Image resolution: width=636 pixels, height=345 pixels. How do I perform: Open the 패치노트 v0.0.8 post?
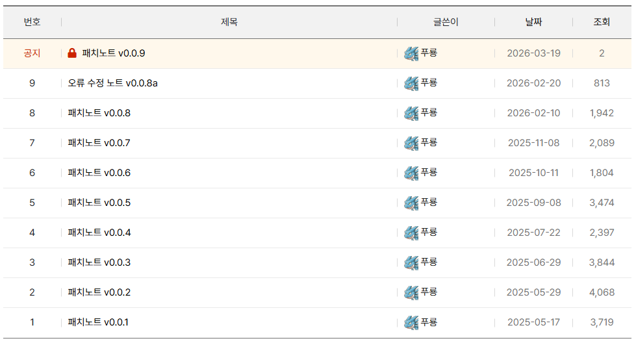pos(99,113)
